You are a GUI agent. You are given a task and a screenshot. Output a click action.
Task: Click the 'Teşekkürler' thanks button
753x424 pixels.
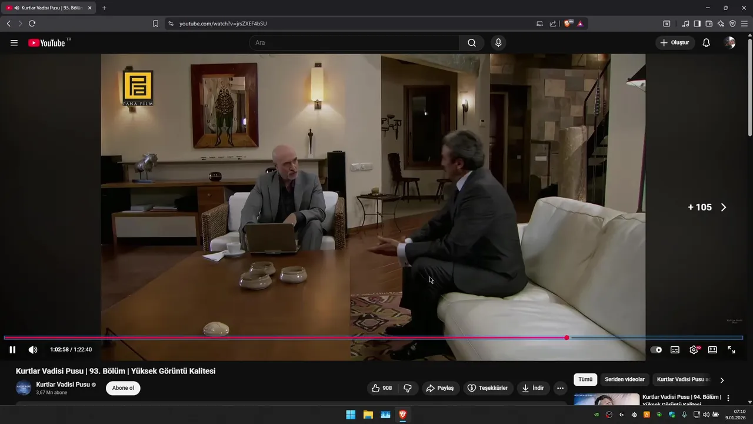(x=487, y=388)
